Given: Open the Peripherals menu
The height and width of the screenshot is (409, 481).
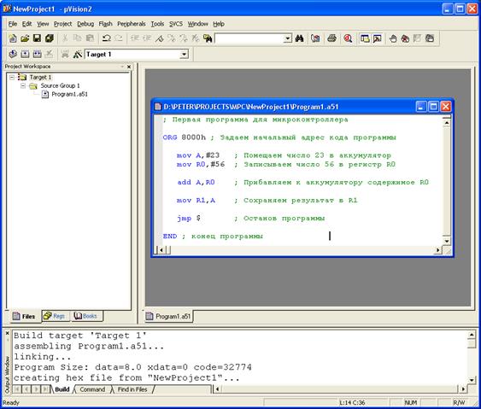Looking at the screenshot, I should (x=132, y=24).
